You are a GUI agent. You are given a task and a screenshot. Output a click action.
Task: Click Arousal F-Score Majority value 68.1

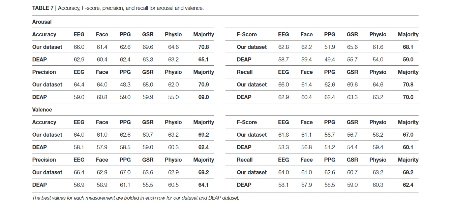click(x=408, y=47)
